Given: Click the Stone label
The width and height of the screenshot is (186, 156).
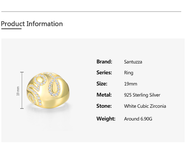Looking at the screenshot, I should [104, 106].
